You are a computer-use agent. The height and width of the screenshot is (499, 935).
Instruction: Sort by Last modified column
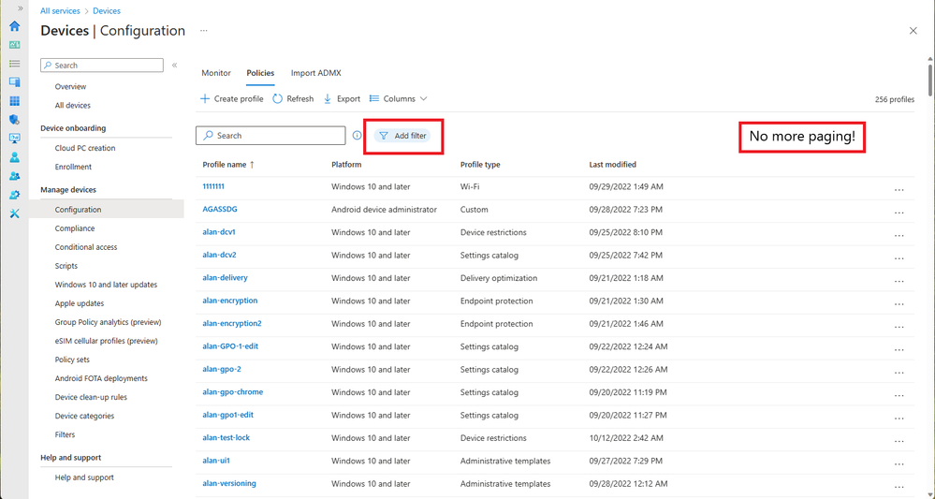pos(612,165)
